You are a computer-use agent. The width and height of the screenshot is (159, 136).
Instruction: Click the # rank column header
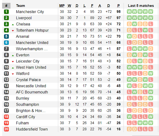6,6
